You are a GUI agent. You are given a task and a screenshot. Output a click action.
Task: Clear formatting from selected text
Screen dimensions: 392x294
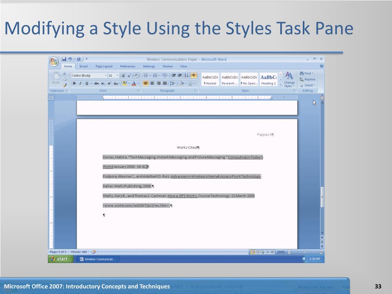click(x=136, y=75)
